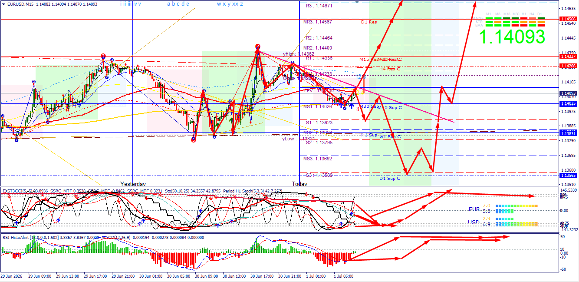Select the 'D1 Sup C' support label
Image resolution: width=579 pixels, height=282 pixels.
pyautogui.click(x=390, y=178)
